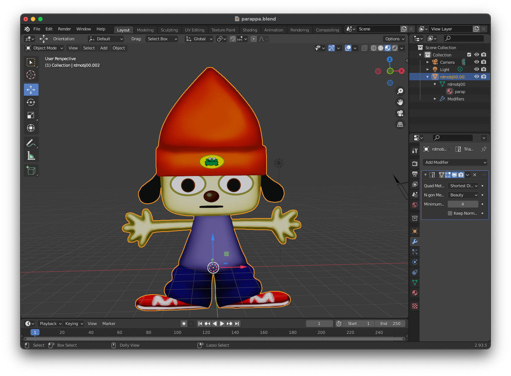Open the Keying popover

point(74,324)
